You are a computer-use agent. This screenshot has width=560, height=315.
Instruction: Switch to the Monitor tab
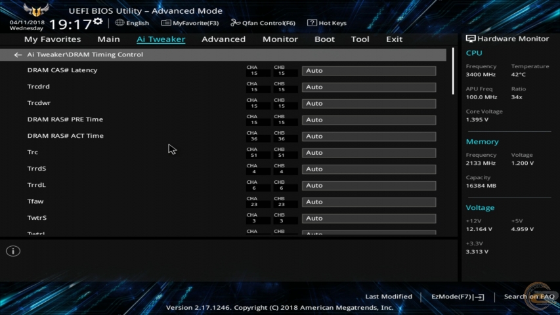point(280,39)
